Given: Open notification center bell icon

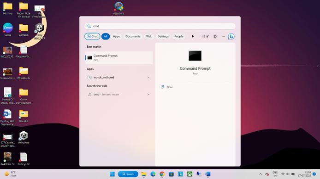Looking at the screenshot, I should pyautogui.click(x=314, y=174).
